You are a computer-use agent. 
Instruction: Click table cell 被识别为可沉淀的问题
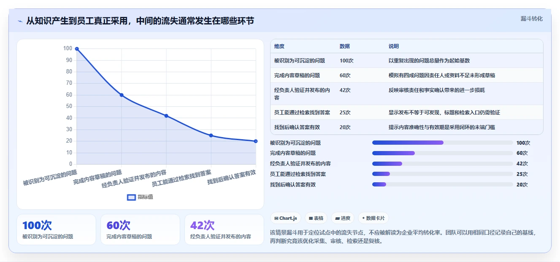tap(300, 61)
